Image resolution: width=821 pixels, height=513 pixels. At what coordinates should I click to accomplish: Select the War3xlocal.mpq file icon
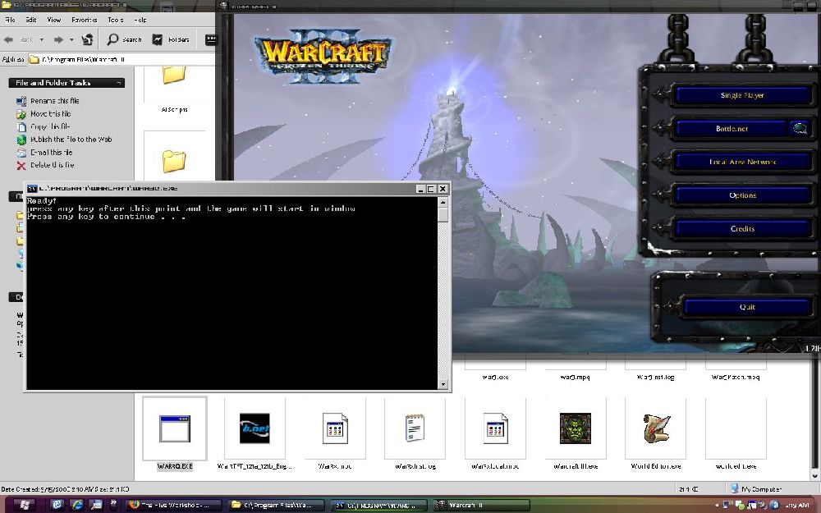(495, 428)
